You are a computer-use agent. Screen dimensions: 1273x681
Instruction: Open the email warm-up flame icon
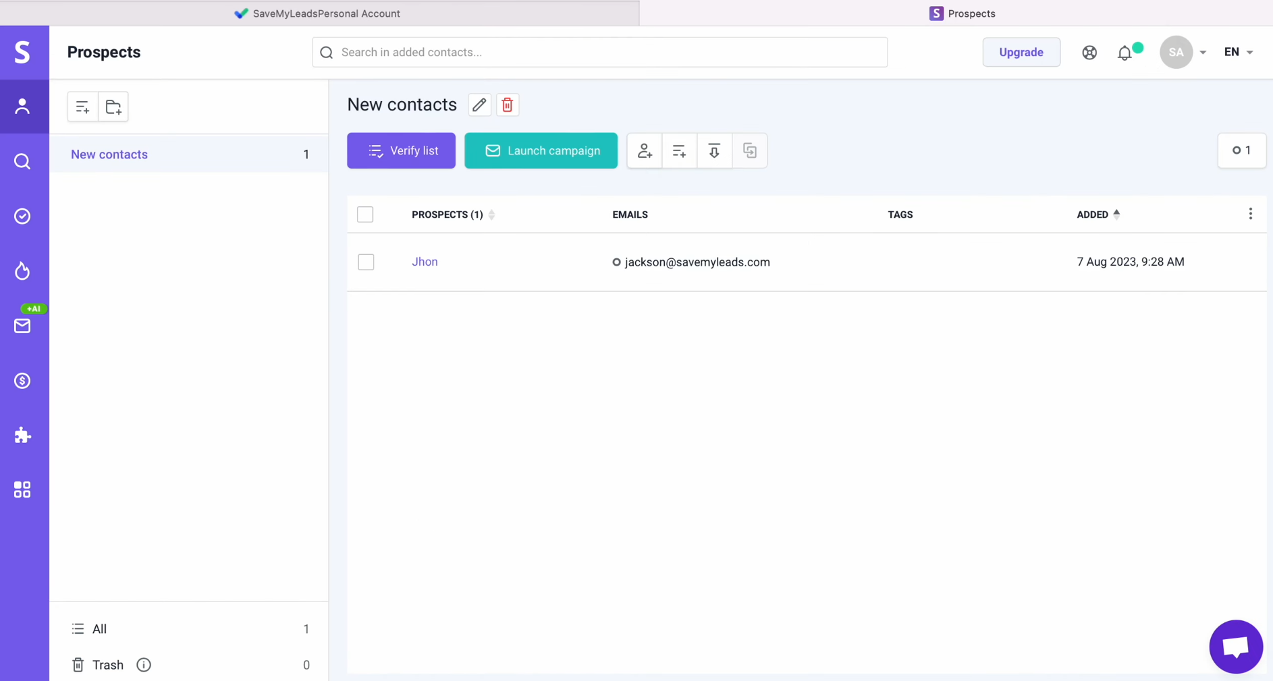point(22,271)
